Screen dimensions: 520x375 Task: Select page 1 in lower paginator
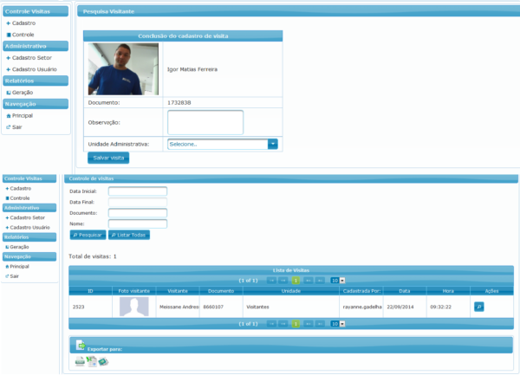296,324
